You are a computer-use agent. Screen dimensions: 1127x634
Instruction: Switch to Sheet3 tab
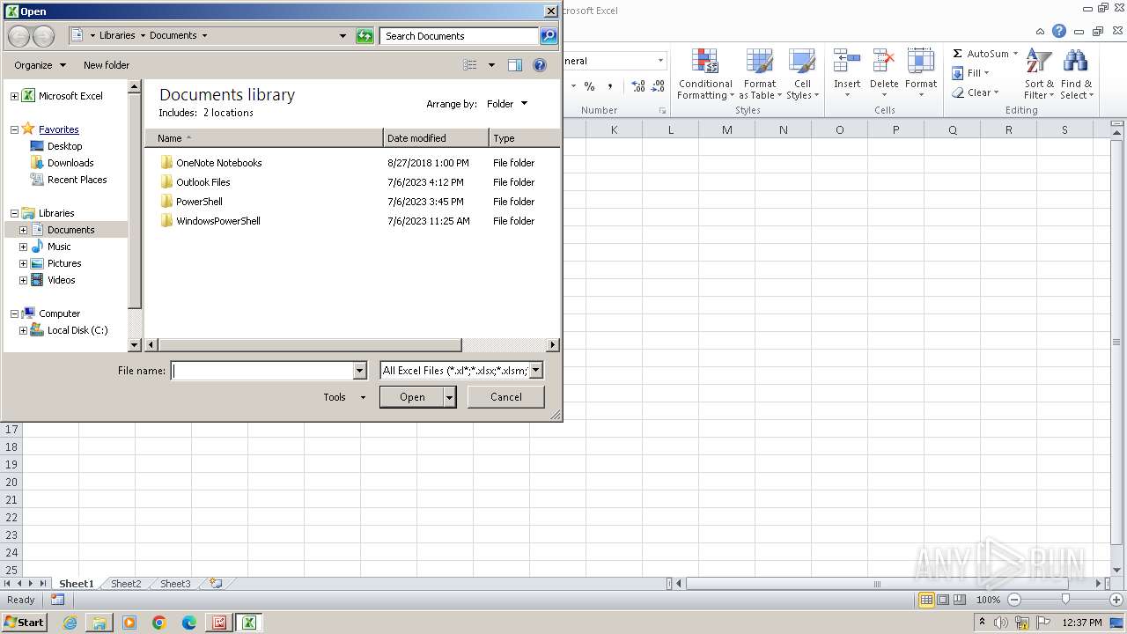(x=175, y=584)
